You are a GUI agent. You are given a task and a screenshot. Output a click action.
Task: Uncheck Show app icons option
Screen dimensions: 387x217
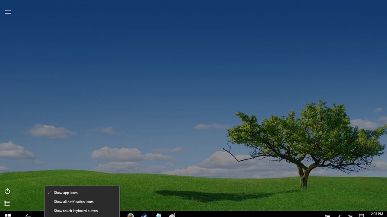click(66, 193)
